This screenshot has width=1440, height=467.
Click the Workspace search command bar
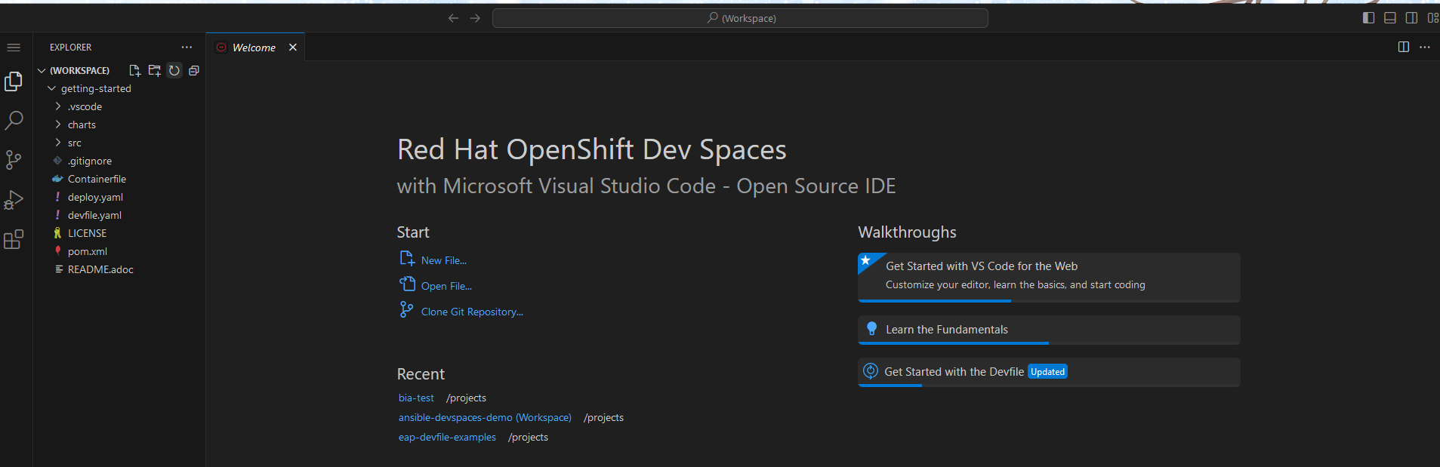click(x=740, y=18)
